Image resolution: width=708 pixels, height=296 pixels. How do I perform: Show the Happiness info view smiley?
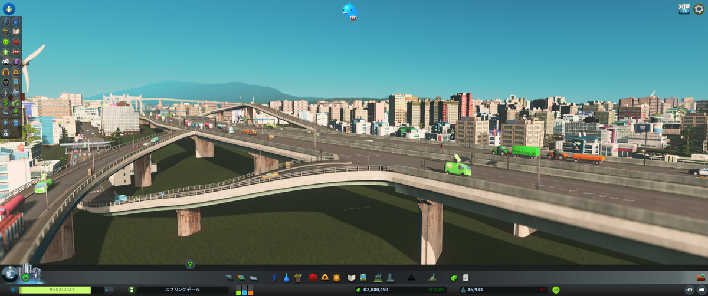(x=6, y=42)
